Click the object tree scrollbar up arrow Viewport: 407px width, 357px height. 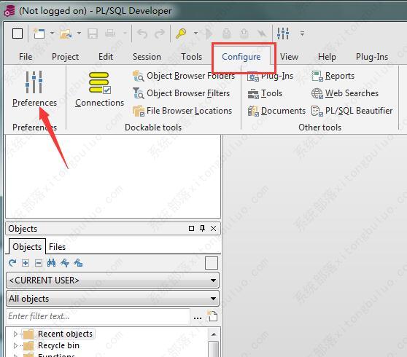214,334
